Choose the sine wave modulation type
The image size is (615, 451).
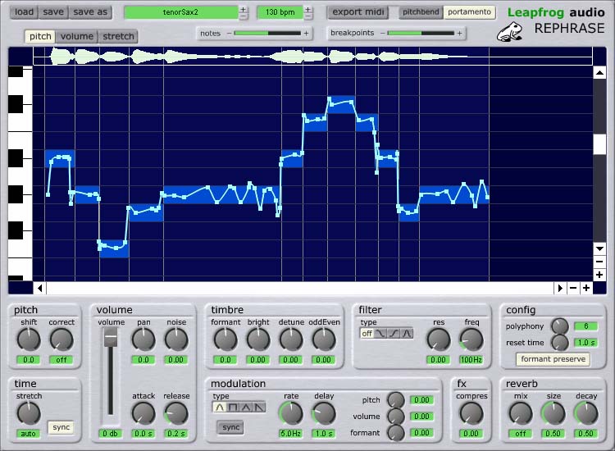(x=219, y=407)
